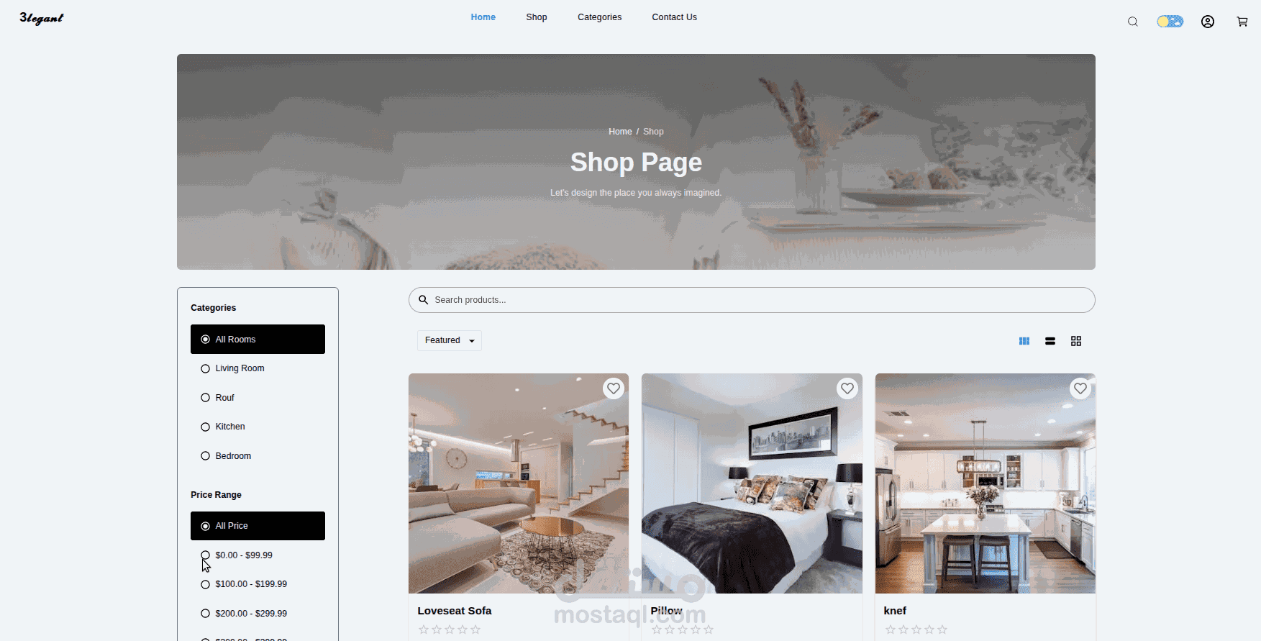Click the Home breadcrumb link

pos(620,132)
